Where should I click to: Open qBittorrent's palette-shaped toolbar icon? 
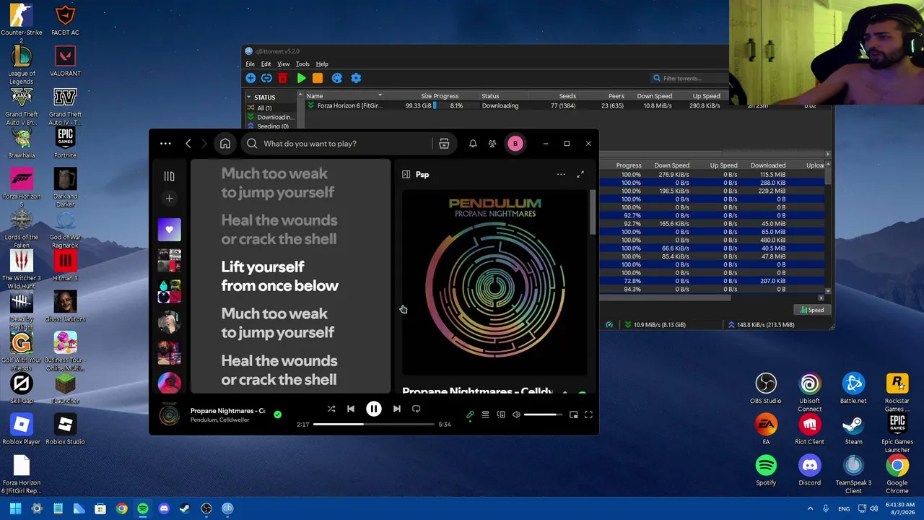[336, 78]
